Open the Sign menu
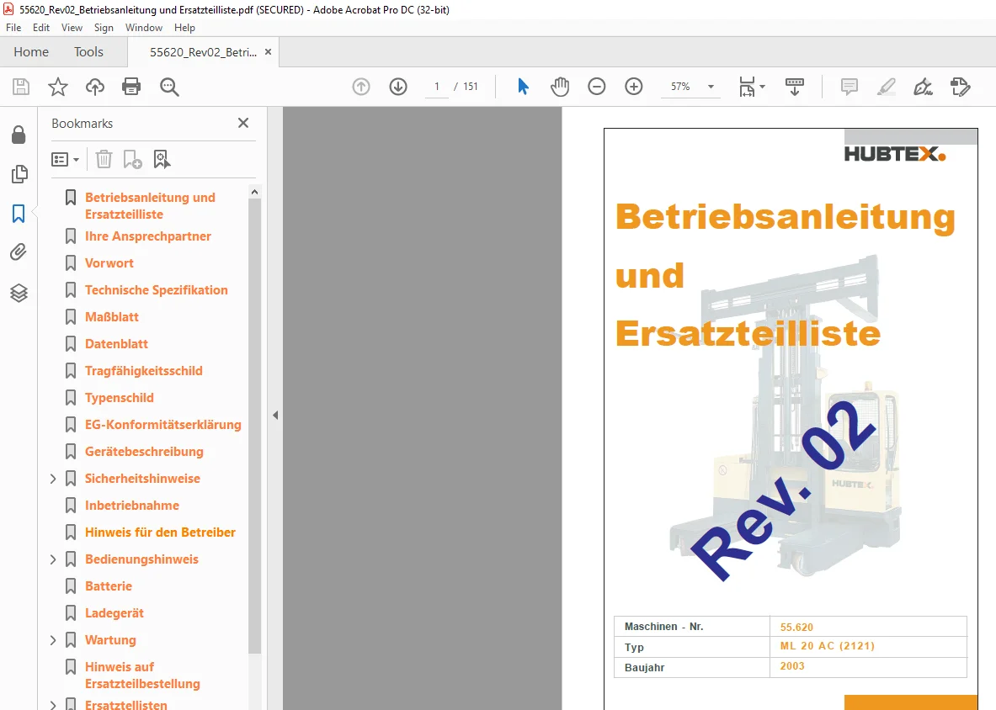Image resolution: width=996 pixels, height=710 pixels. point(104,27)
